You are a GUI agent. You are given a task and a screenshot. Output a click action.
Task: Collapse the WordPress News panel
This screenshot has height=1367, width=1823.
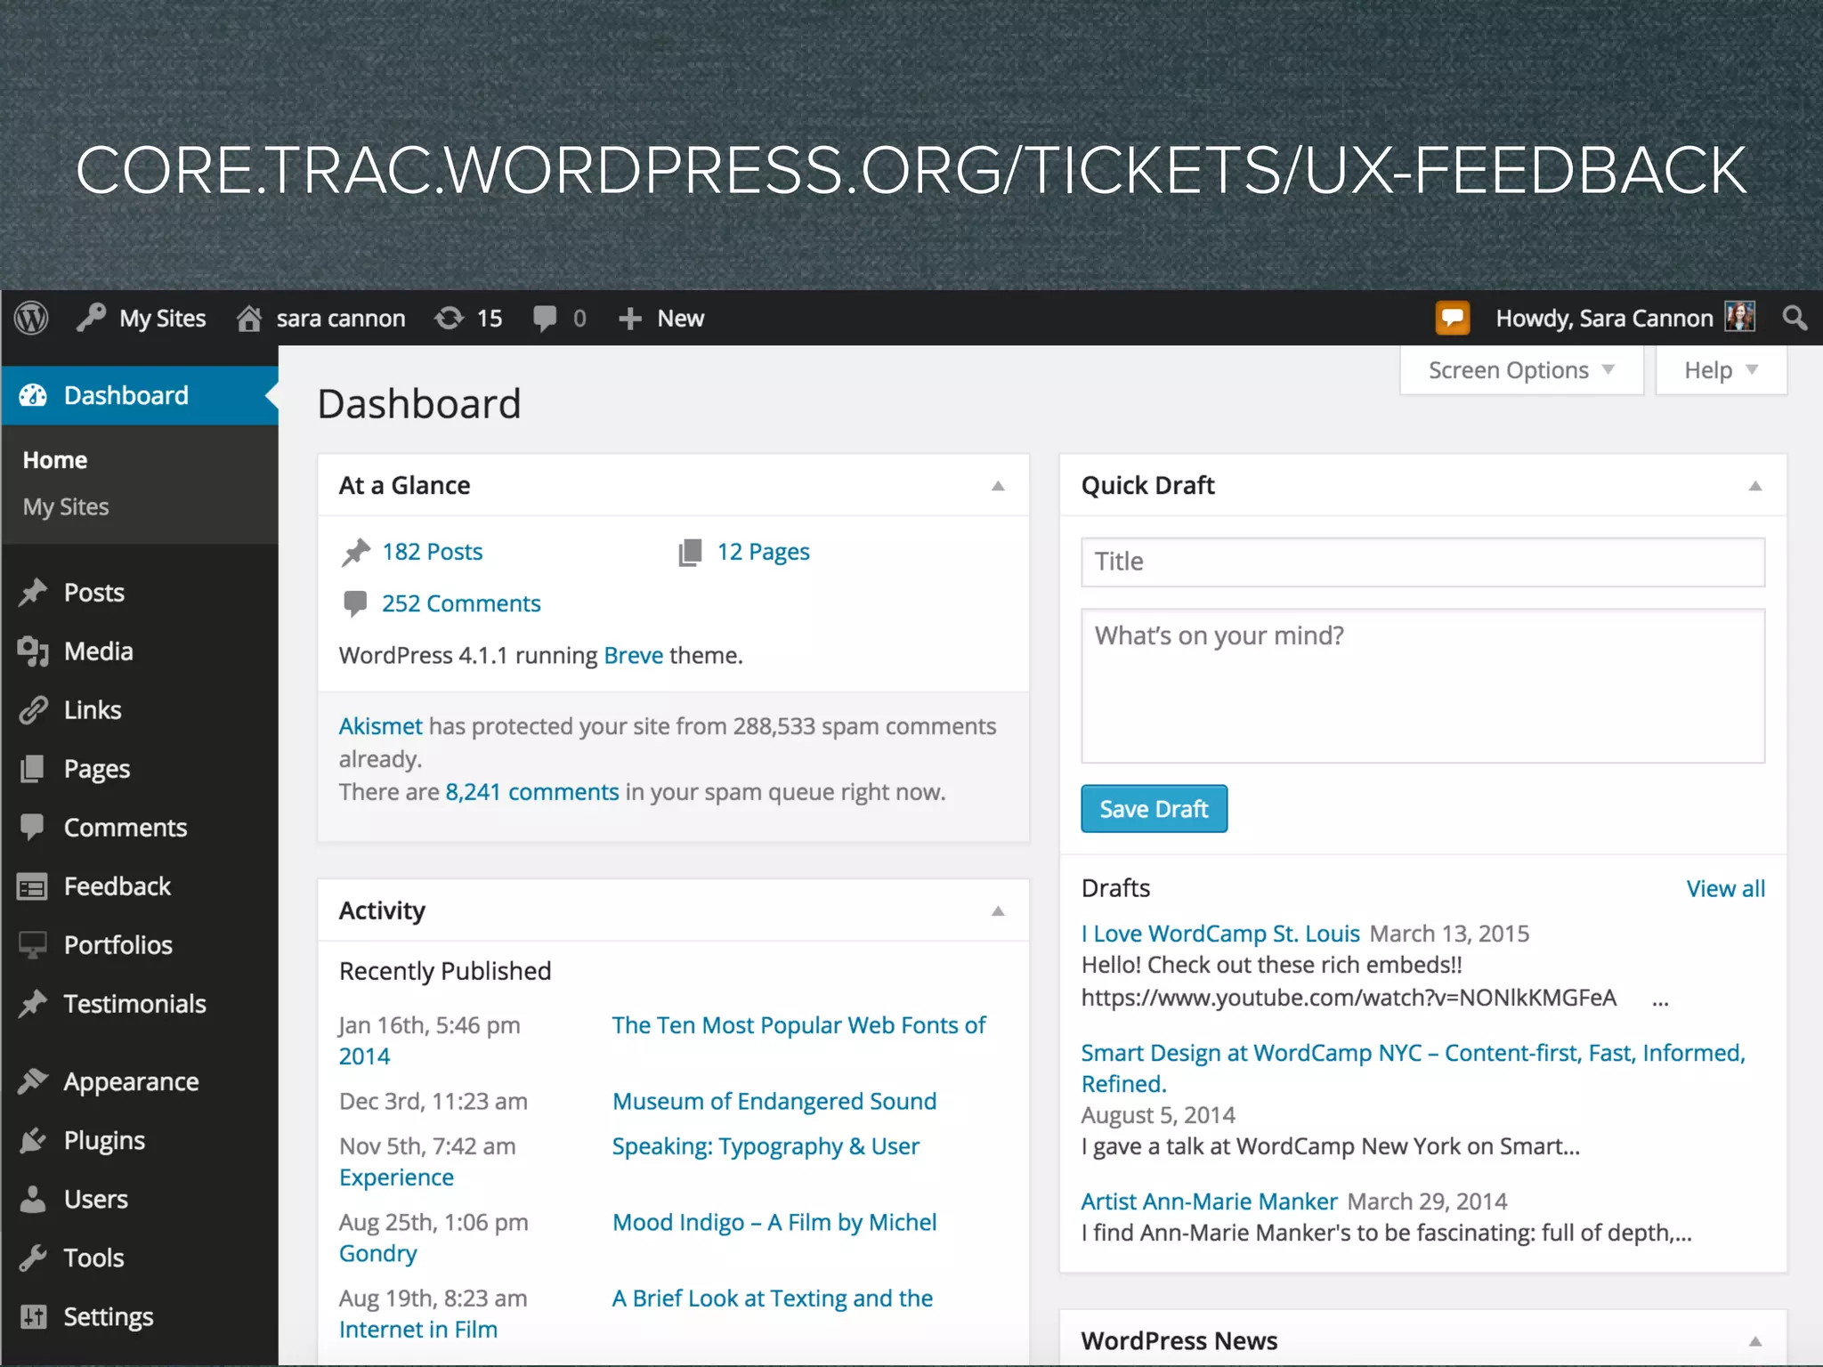click(1755, 1341)
